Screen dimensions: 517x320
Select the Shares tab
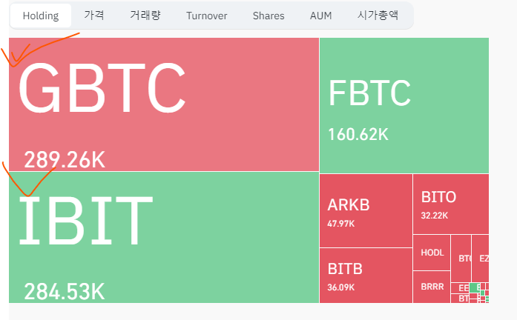click(268, 16)
